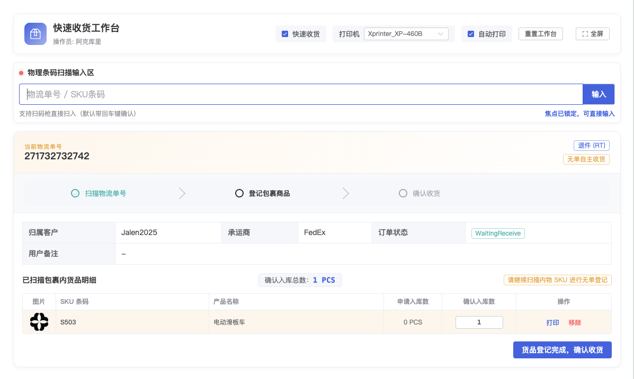Screen dimensions: 634x379
Task: Select the 扫描物流单号 step label
Action: 105,194
